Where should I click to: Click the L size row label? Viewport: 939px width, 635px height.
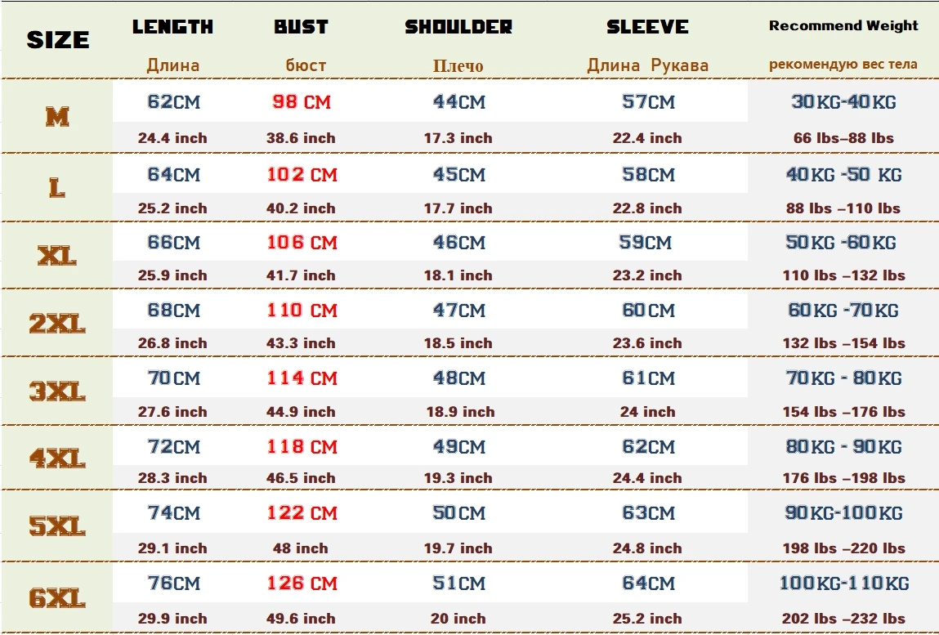click(57, 189)
